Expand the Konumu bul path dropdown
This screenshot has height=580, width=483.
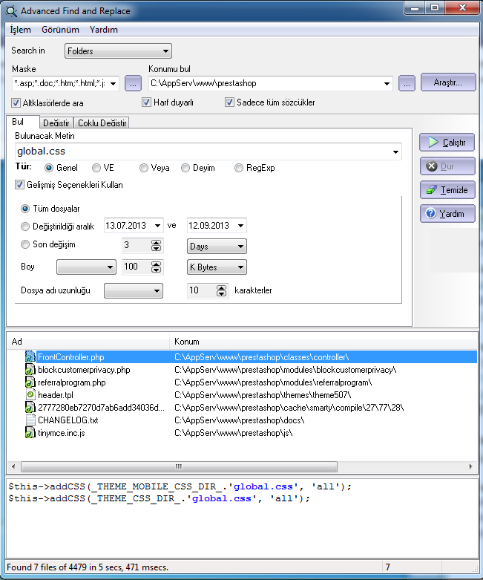387,84
